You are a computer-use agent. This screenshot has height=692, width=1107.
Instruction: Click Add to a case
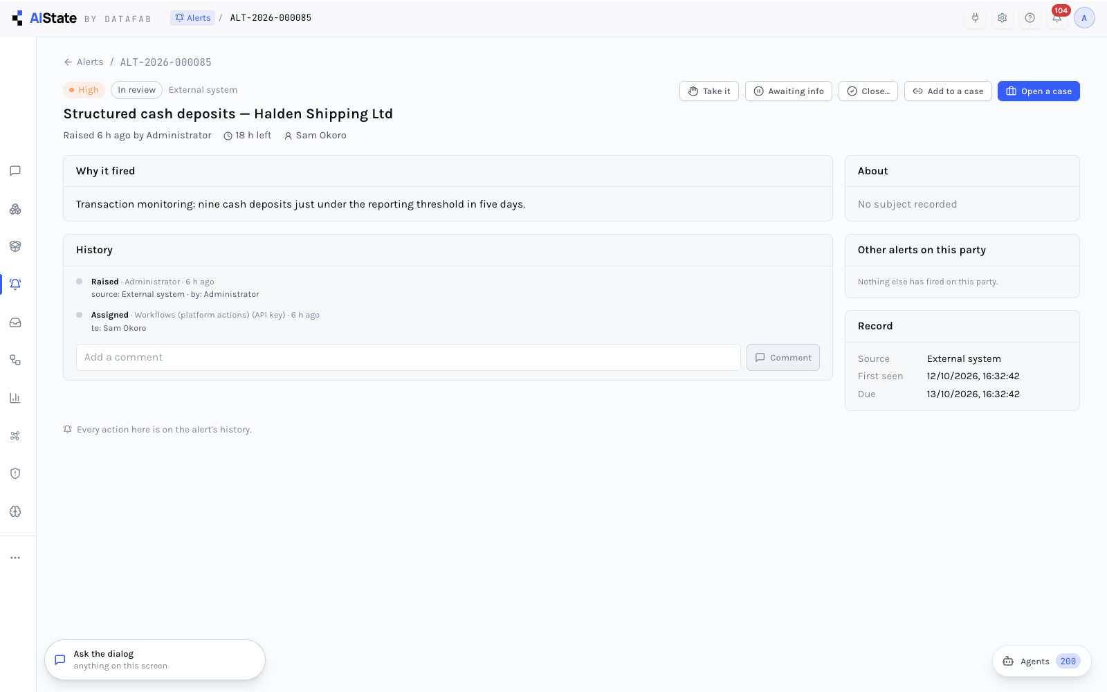tap(948, 91)
